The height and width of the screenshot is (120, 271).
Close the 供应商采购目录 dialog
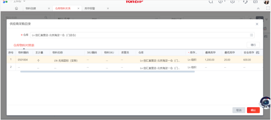(257, 24)
